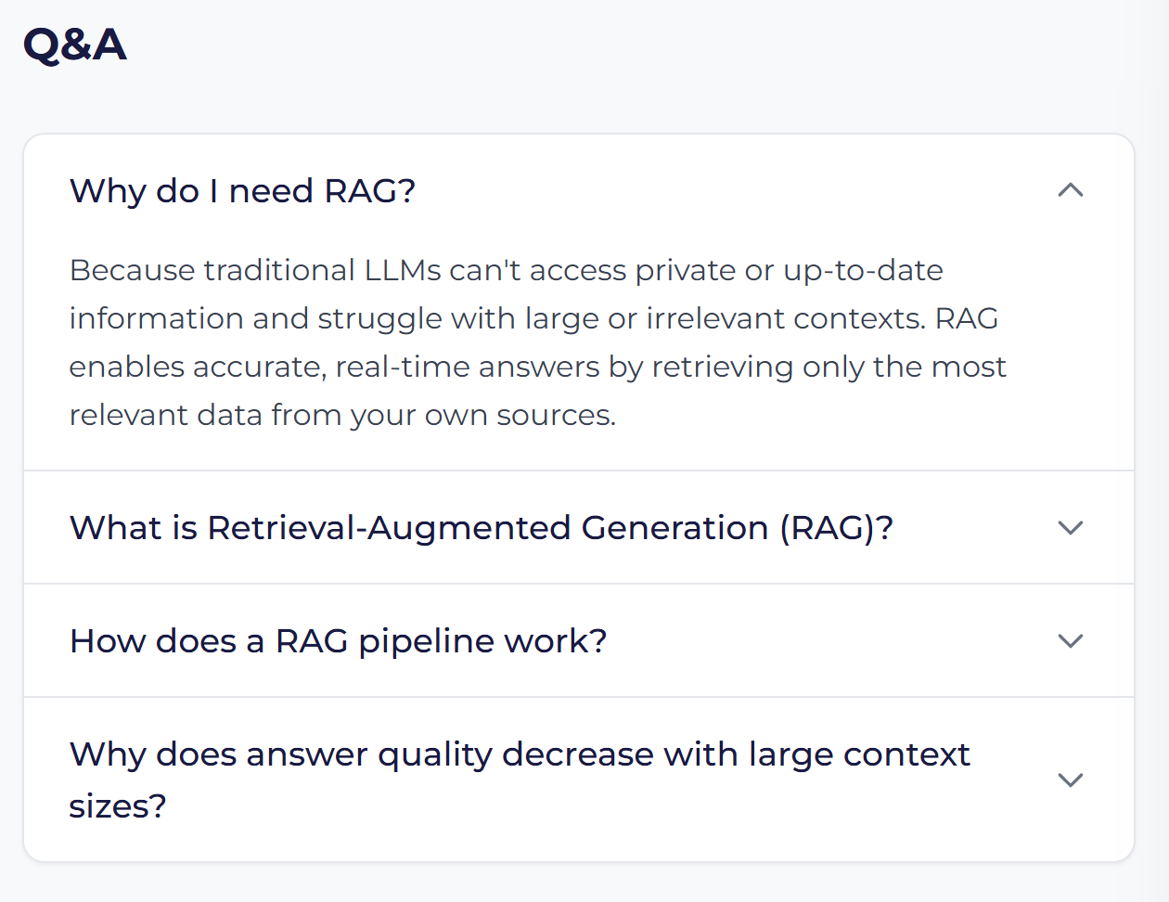
Task: Expand "What is Retrieval-Augmented Generation (RAG)?" question
Action: click(x=481, y=528)
